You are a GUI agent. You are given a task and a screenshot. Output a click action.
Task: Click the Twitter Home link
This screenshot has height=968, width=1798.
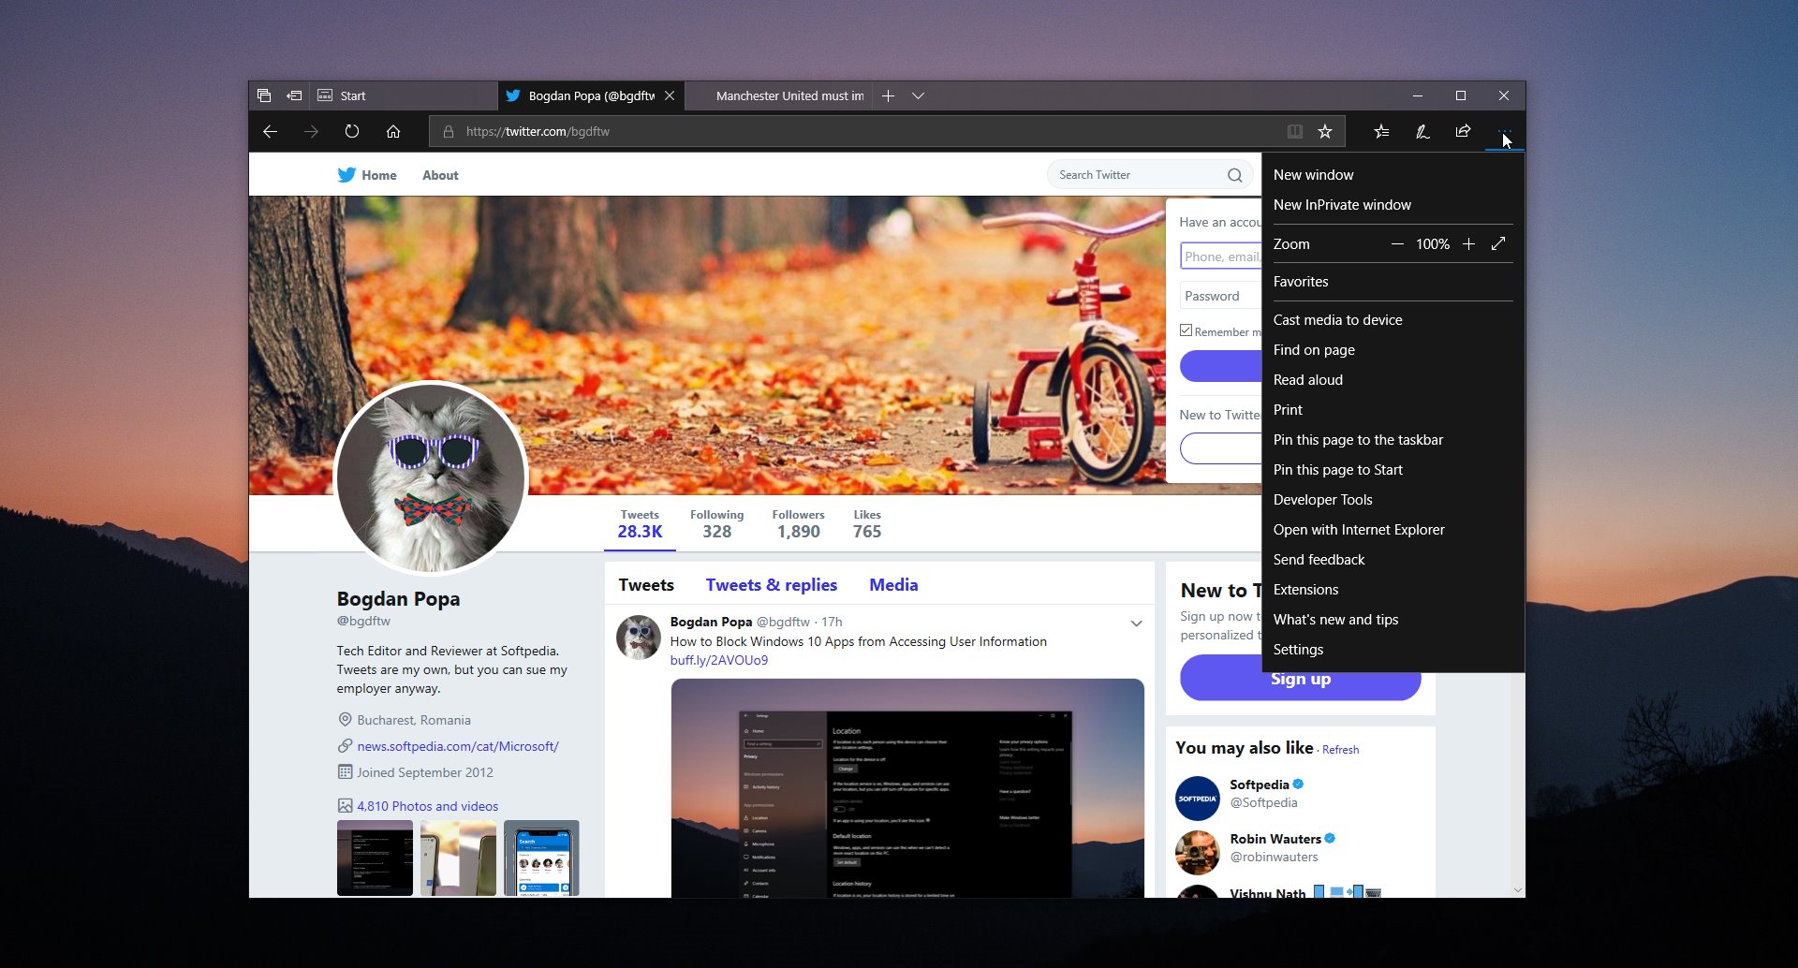[x=367, y=175]
